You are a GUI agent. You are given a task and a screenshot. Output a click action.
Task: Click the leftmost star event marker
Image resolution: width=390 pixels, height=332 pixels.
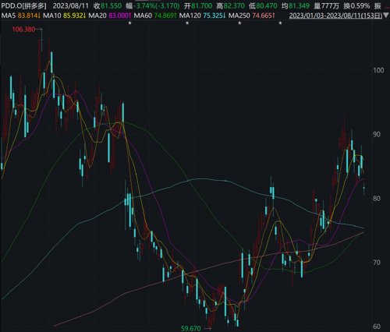[x=130, y=23]
